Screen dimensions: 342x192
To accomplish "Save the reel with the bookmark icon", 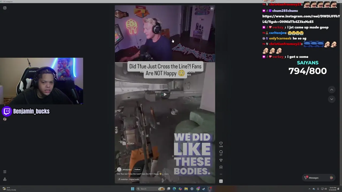I will point(221,167).
